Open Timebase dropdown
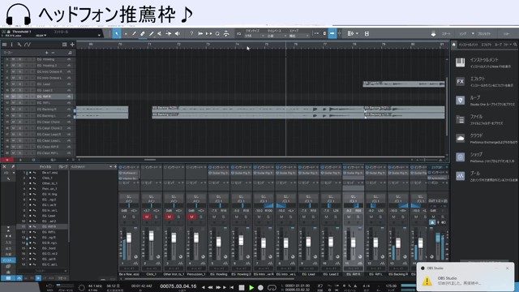The width and height of the screenshot is (519, 292). [x=277, y=36]
